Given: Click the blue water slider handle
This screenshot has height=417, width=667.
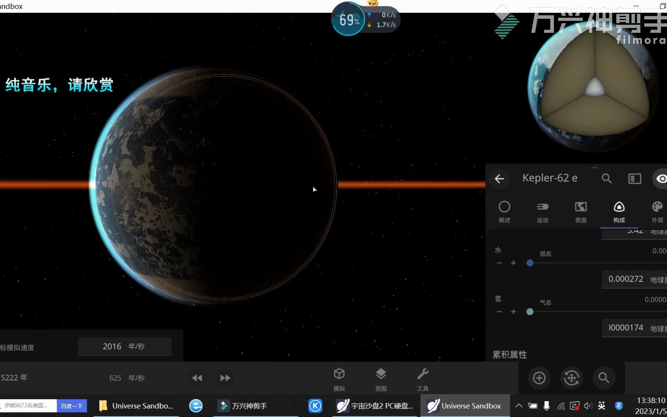Looking at the screenshot, I should click(530, 263).
